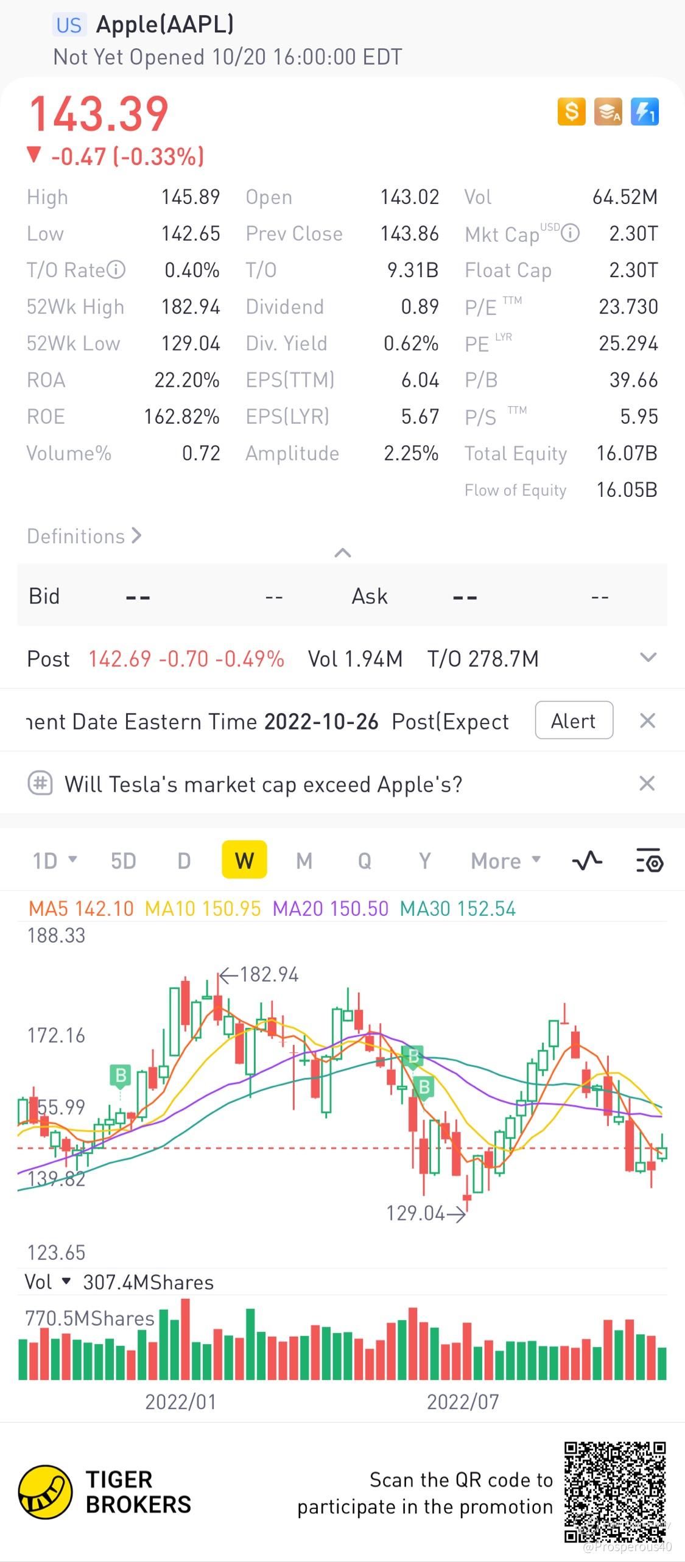Expand the Post market details chevron

pyautogui.click(x=648, y=658)
